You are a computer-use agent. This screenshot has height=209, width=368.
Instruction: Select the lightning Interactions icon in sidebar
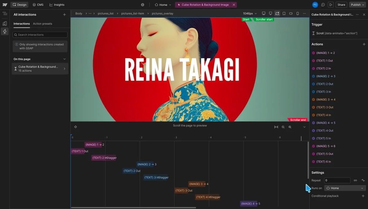pos(5,31)
